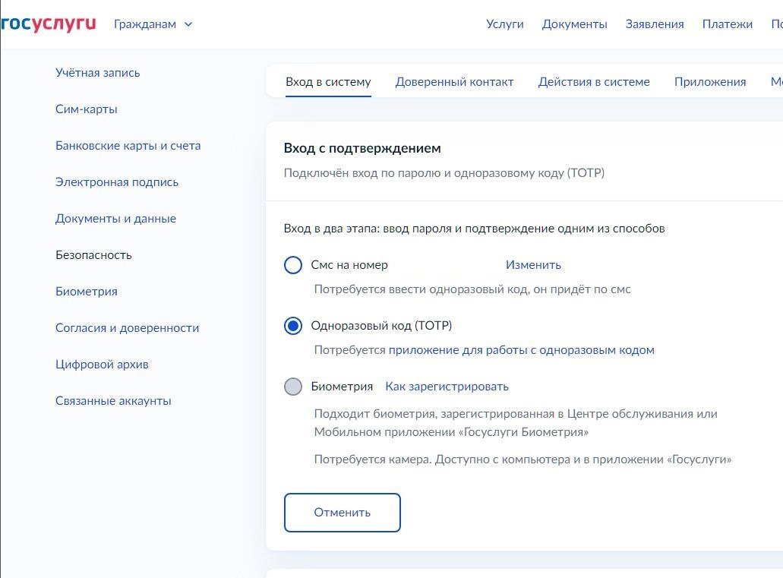The image size is (783, 578).
Task: Open Платежи in top navigation
Action: click(x=727, y=24)
